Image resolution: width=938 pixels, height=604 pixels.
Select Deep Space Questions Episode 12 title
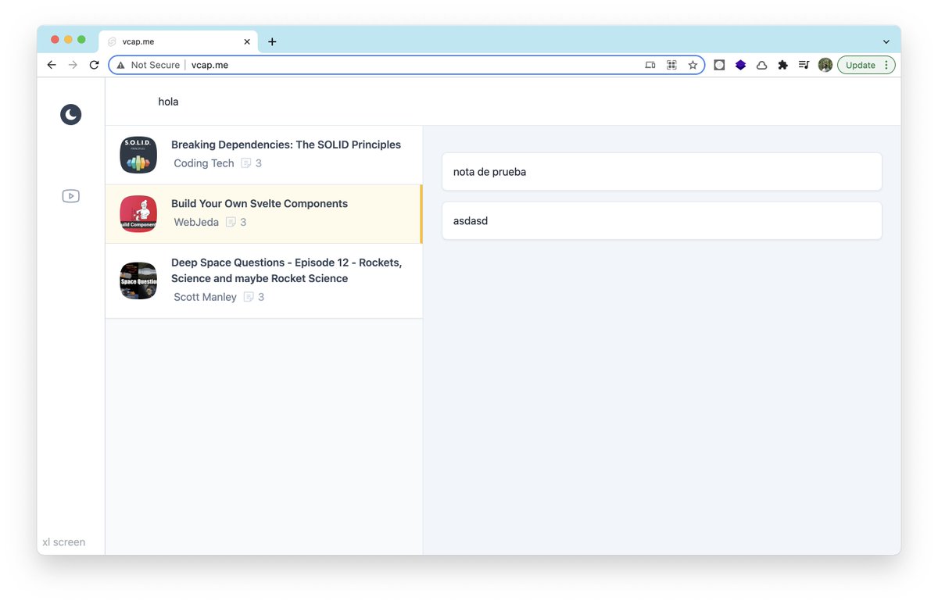tap(287, 270)
